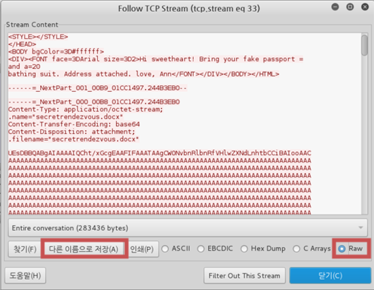
Task: Click the base64 line beginning with UEsDBBQABgAI
Action: pyautogui.click(x=160, y=153)
